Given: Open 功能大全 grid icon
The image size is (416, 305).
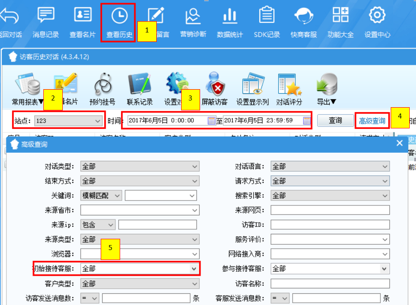Looking at the screenshot, I should 340,17.
